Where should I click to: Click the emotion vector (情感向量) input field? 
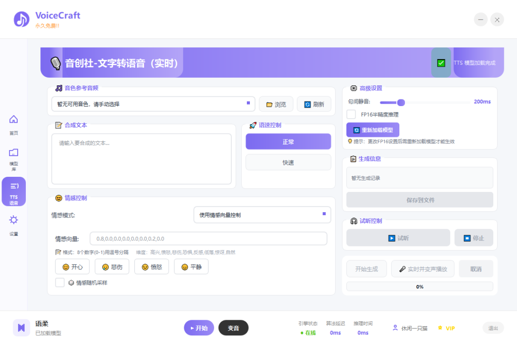click(x=209, y=238)
